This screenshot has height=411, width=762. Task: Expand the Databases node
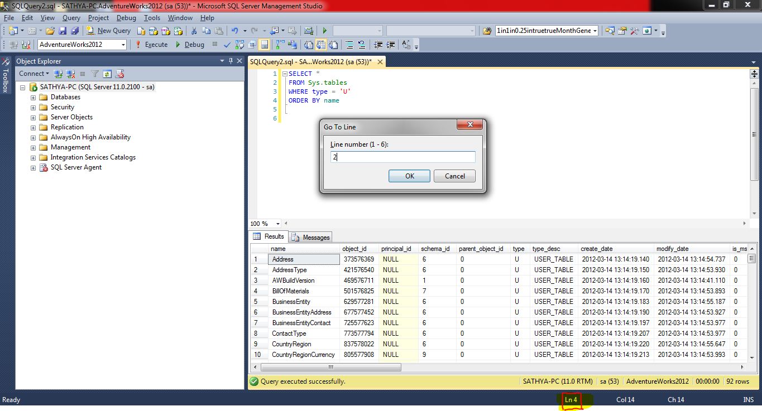(33, 98)
